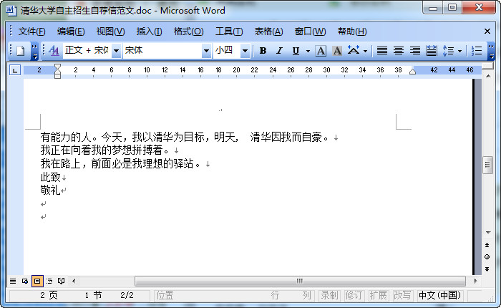Open the 编辑(E) menu
Viewport: 501px width, 308px height.
71,32
